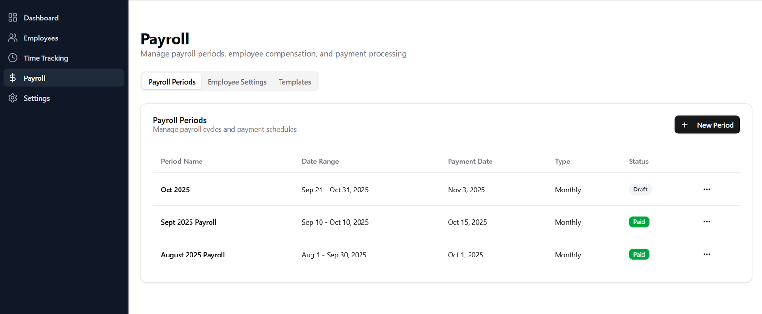Click the Payroll dollar sign icon
Viewport: 762px width, 314px height.
[13, 78]
